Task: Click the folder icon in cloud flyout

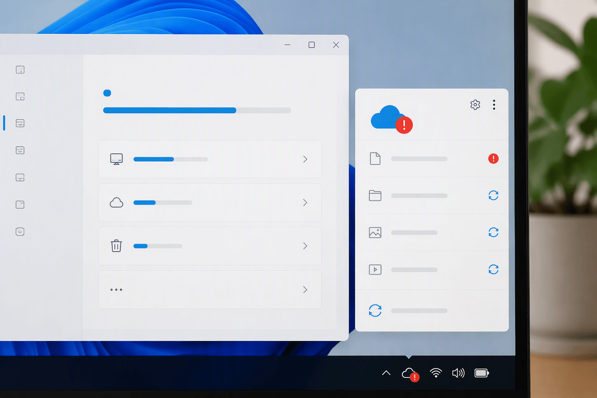Action: pos(375,196)
